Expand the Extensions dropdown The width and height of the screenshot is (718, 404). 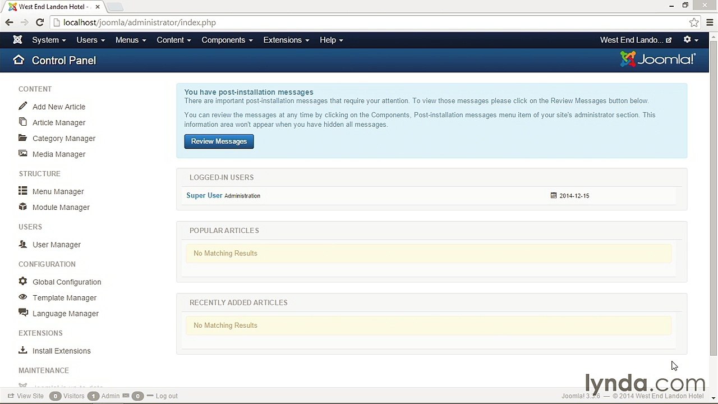(x=286, y=40)
